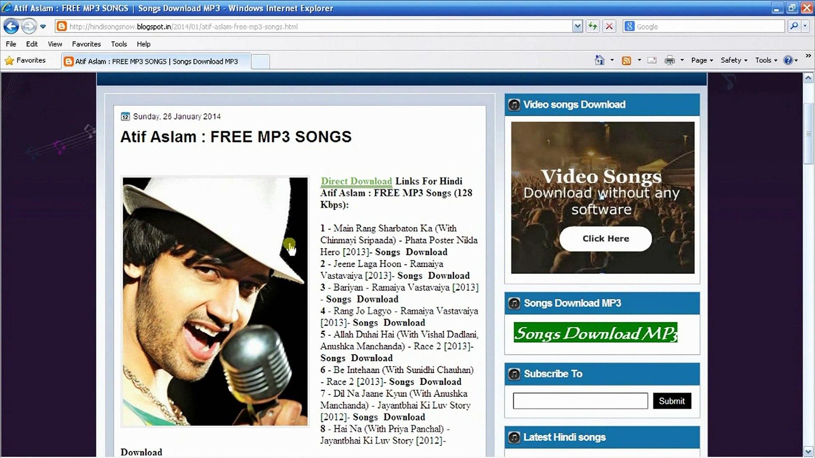The width and height of the screenshot is (815, 458).
Task: Expand search provider dropdown arrow
Action: (805, 26)
